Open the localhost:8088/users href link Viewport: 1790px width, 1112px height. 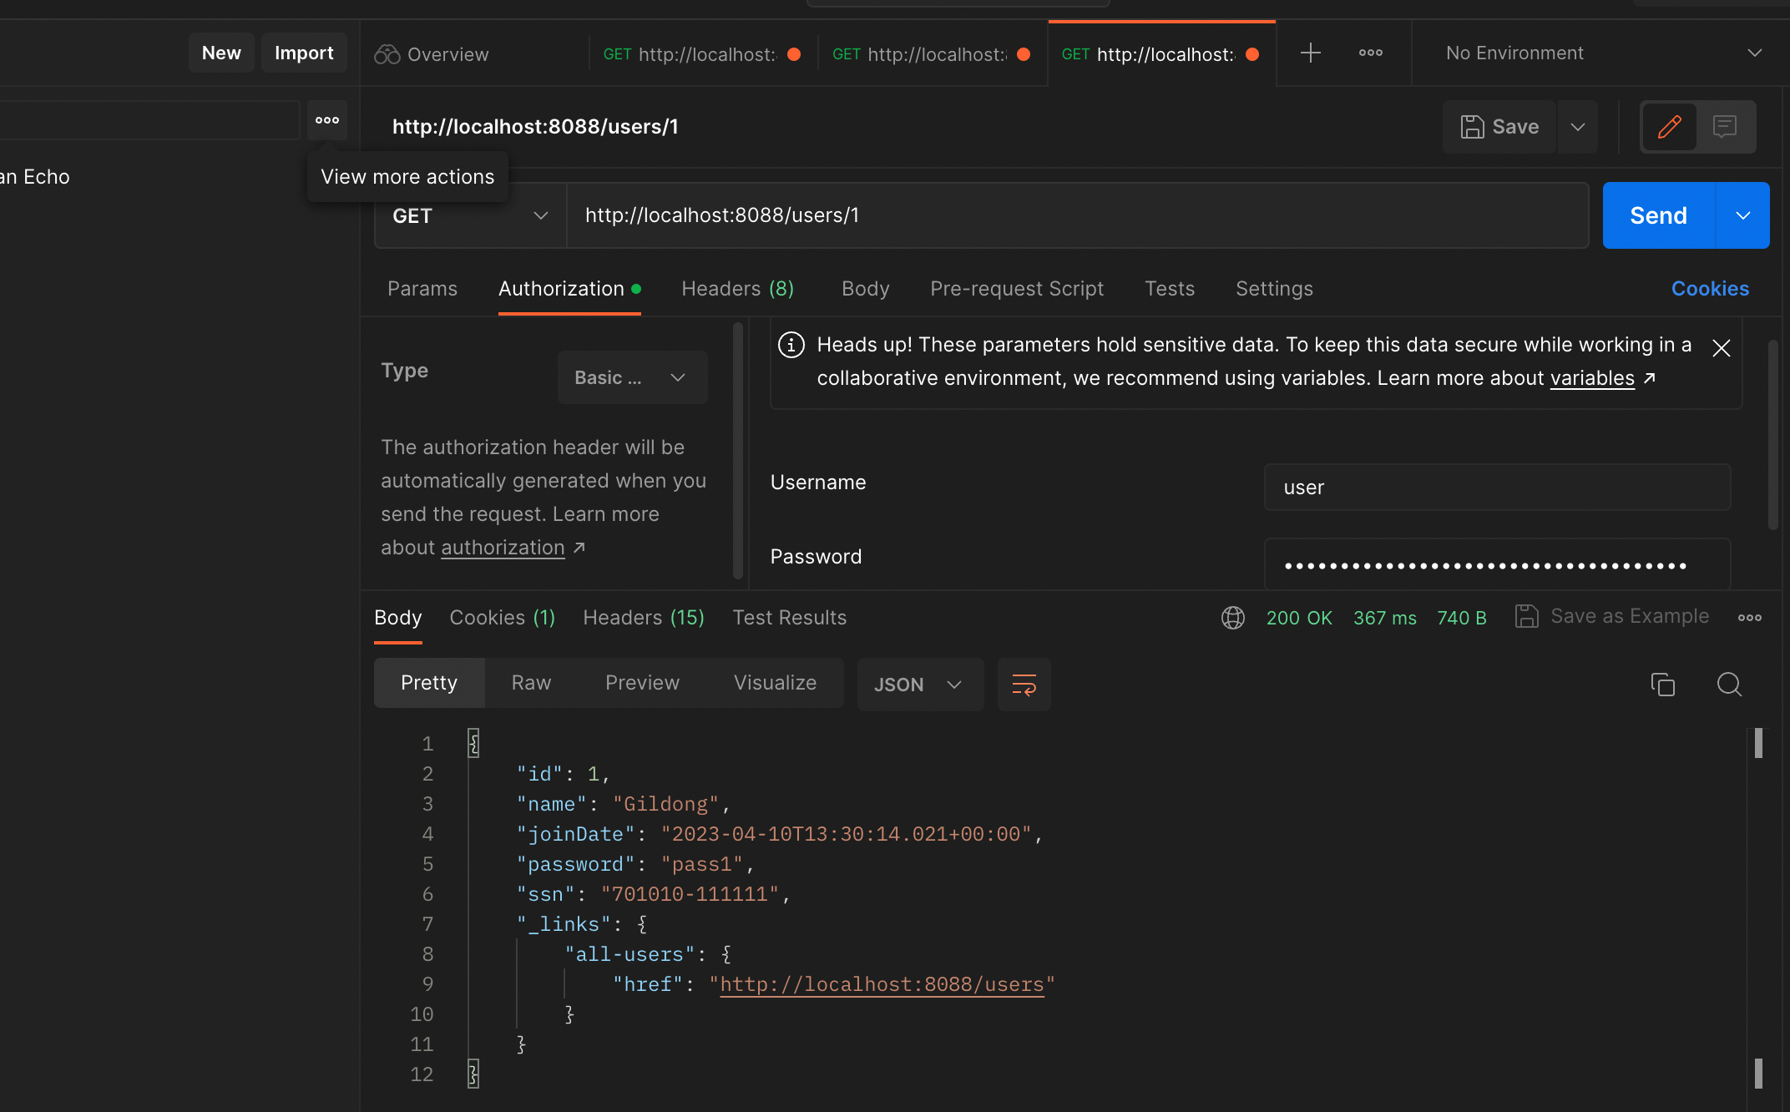[882, 985]
